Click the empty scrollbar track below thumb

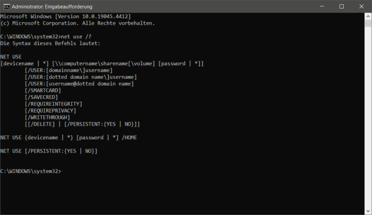pyautogui.click(x=368, y=117)
